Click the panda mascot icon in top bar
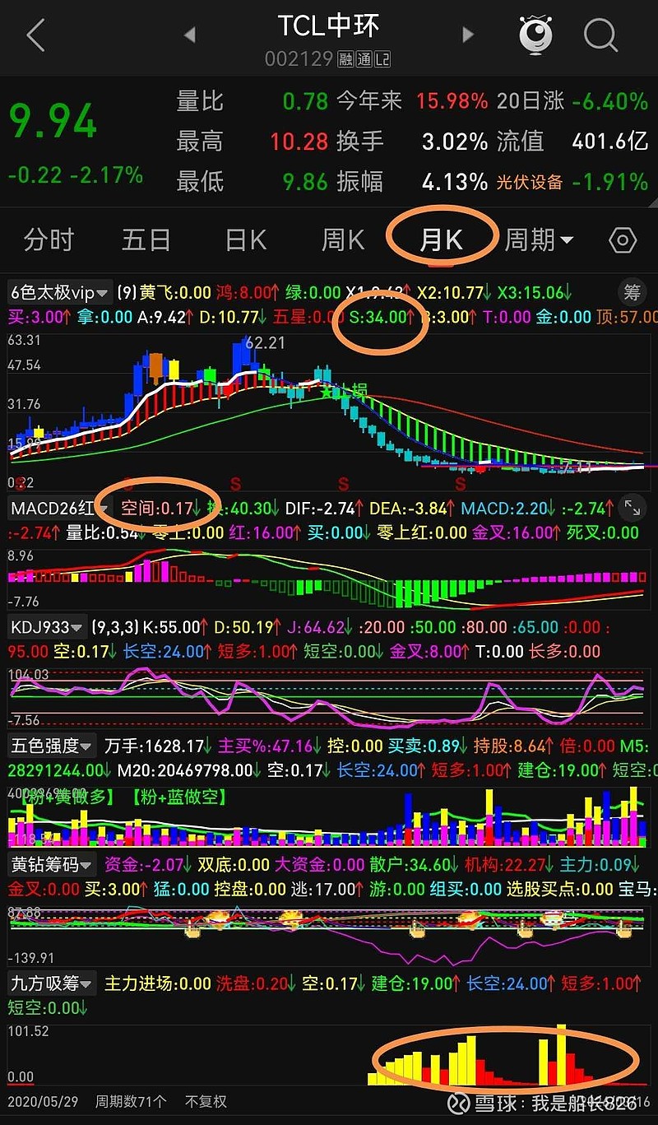Viewport: 658px width, 1125px height. pos(535,35)
